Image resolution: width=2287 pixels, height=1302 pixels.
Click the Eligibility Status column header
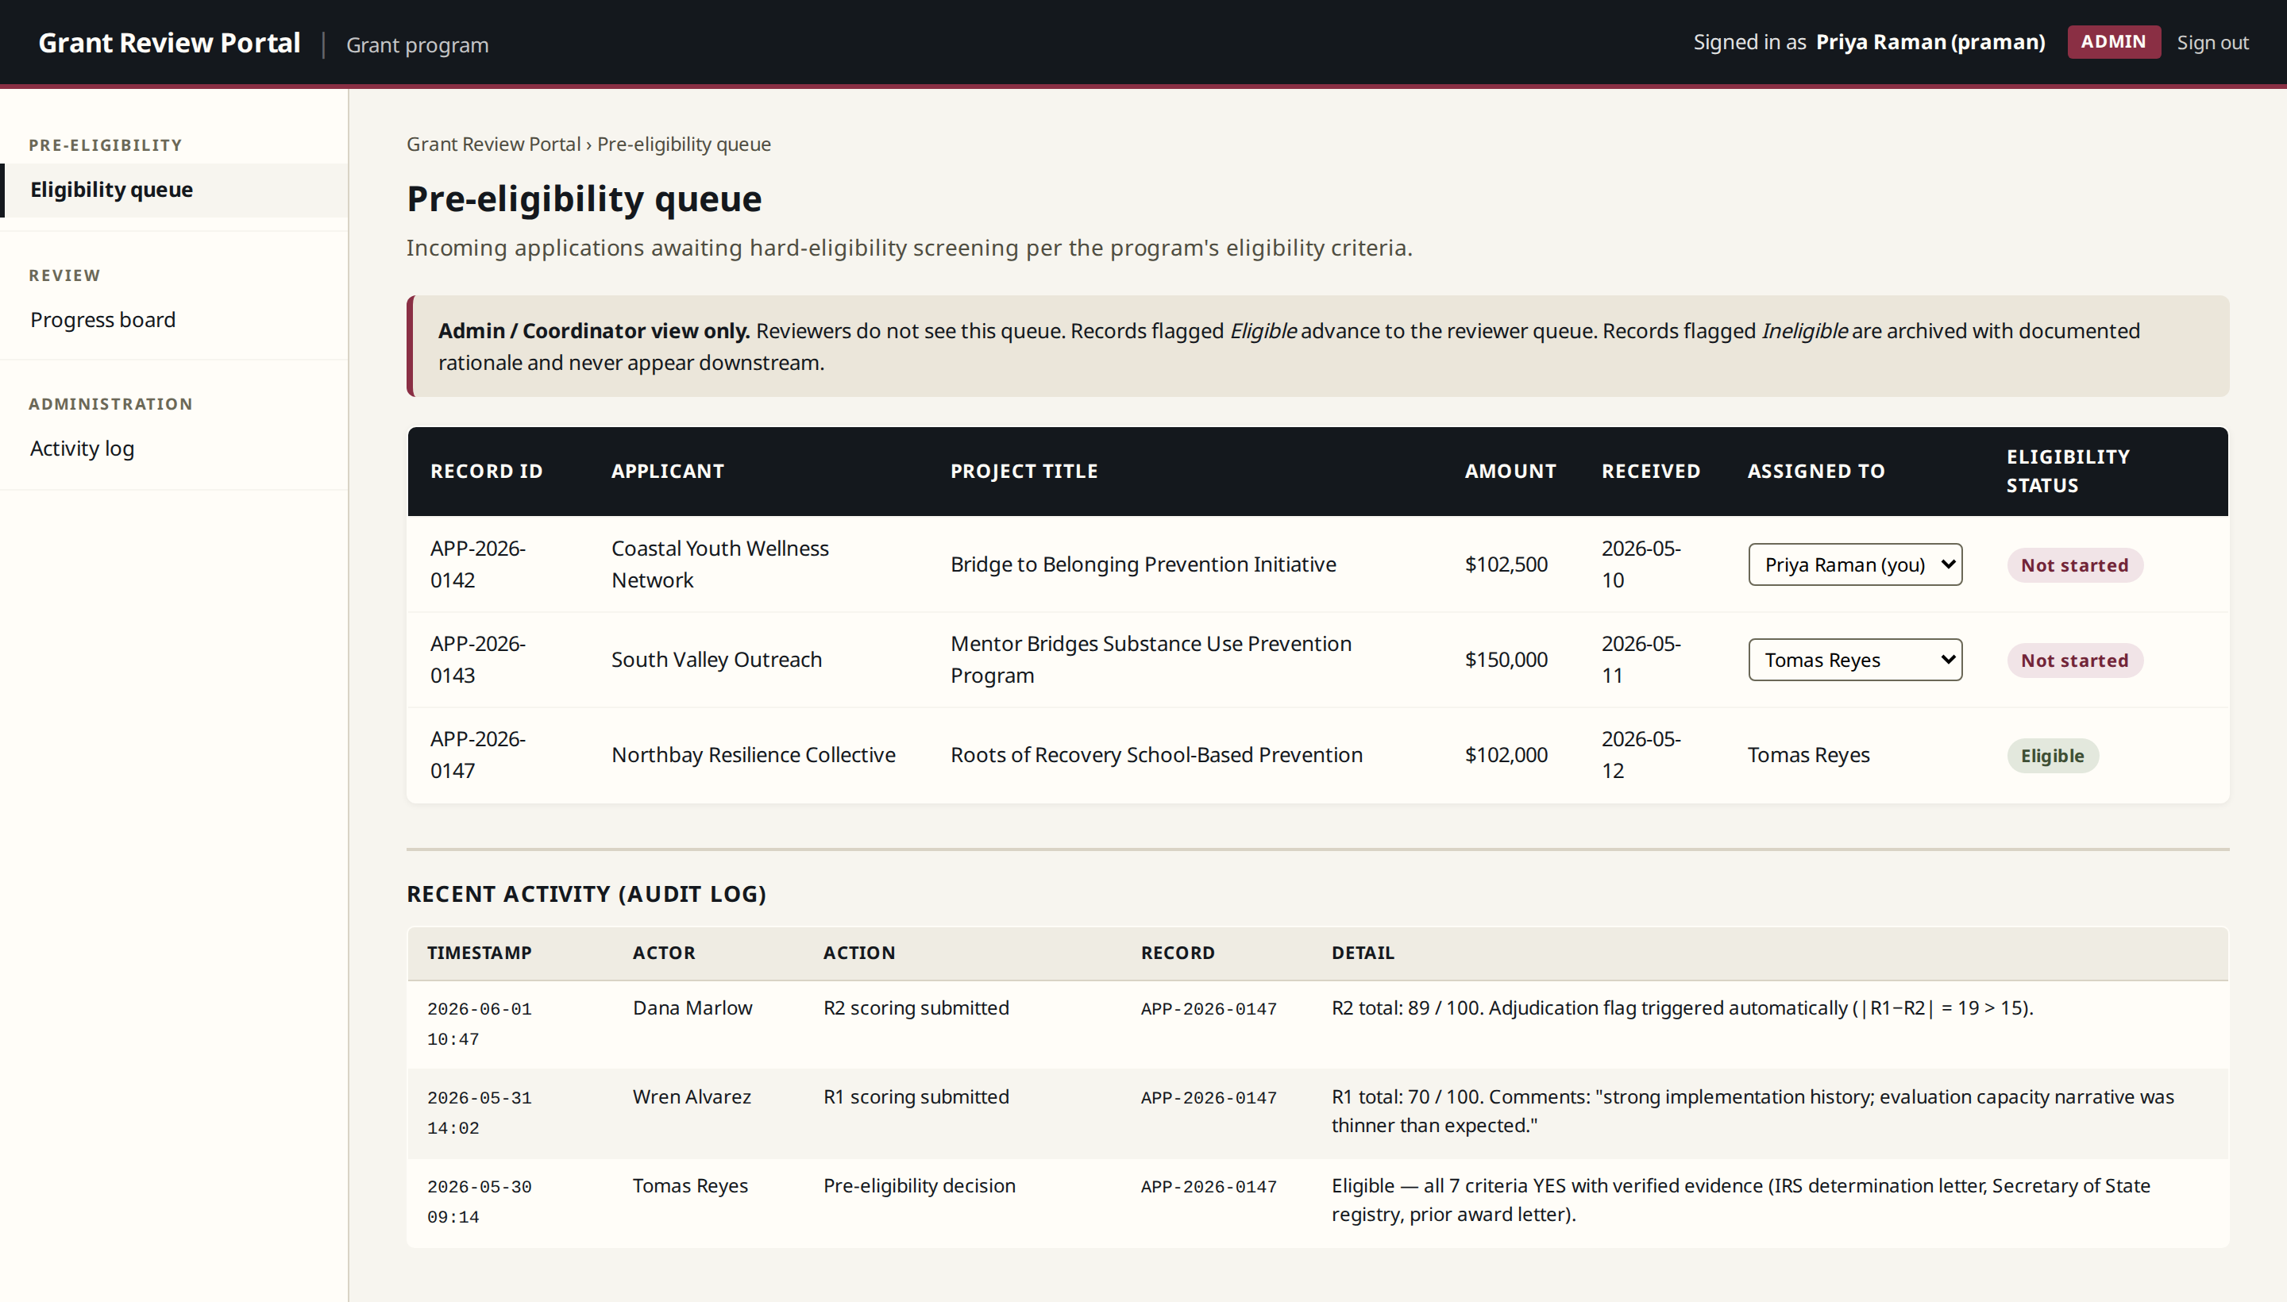point(2068,472)
